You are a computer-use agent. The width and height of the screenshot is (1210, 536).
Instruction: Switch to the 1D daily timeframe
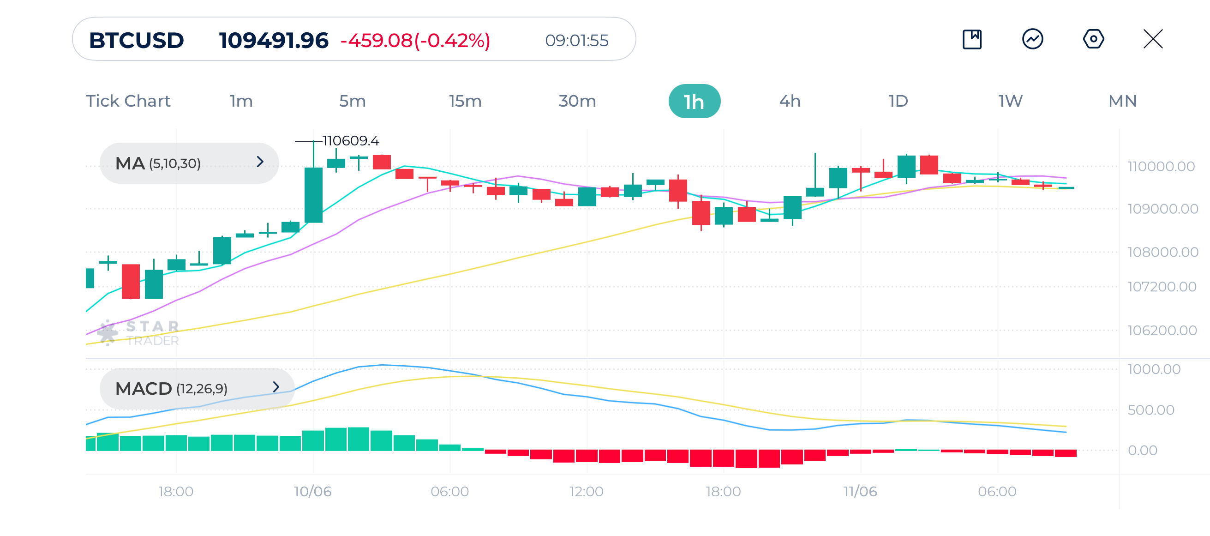tap(898, 101)
